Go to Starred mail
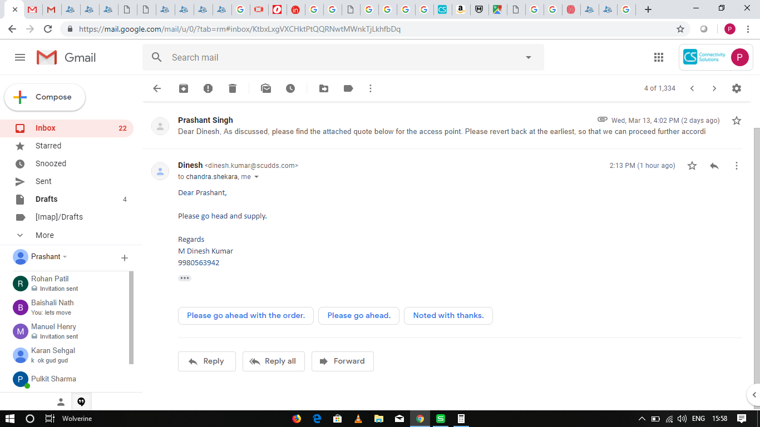760x427 pixels. [x=48, y=146]
